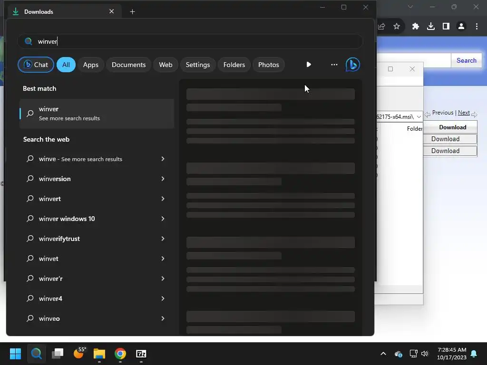Expand the winversion suggestion arrow
The width and height of the screenshot is (487, 365).
pyautogui.click(x=163, y=179)
